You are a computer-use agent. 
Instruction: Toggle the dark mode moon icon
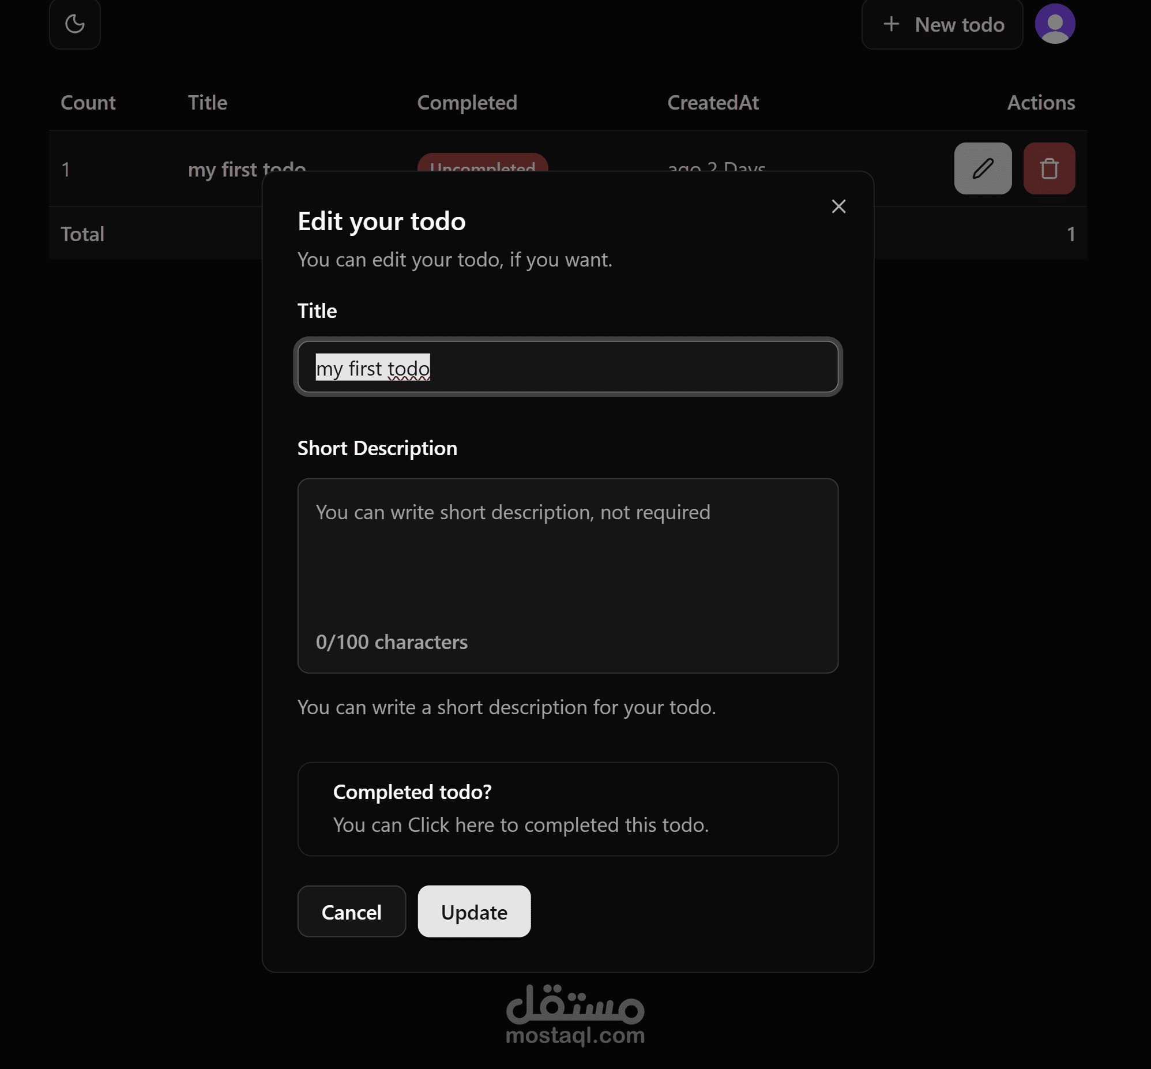[x=74, y=24]
